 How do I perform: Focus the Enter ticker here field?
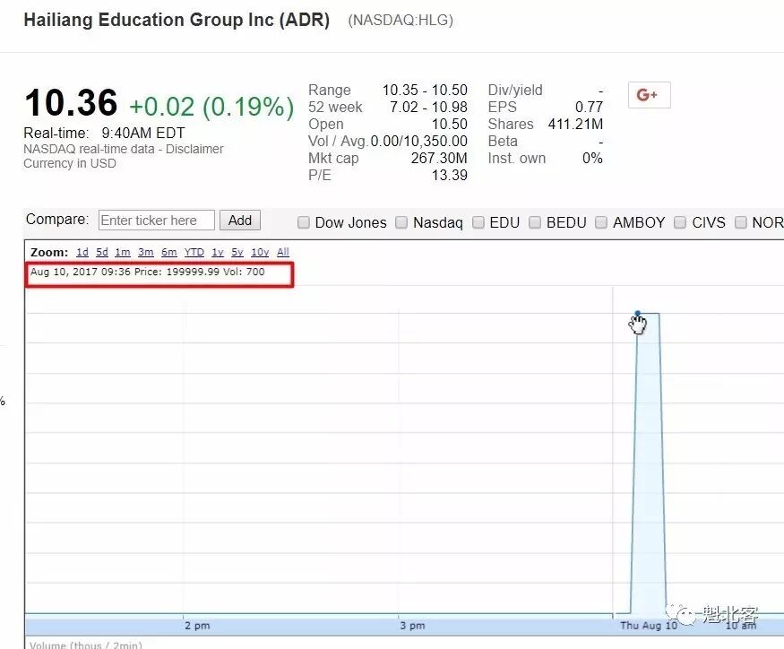coord(157,221)
